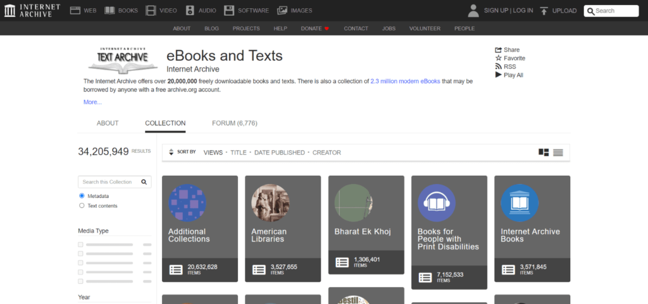Click the Log In link

pos(523,11)
